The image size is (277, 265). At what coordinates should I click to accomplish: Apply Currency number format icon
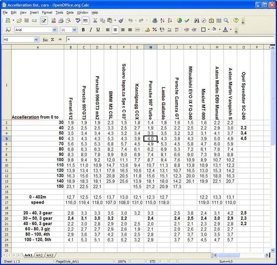(147, 30)
